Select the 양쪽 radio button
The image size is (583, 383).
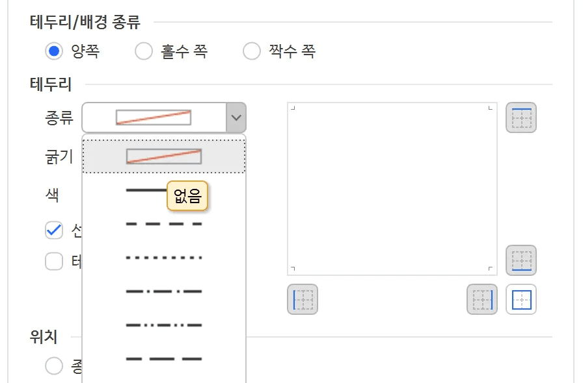click(x=53, y=51)
